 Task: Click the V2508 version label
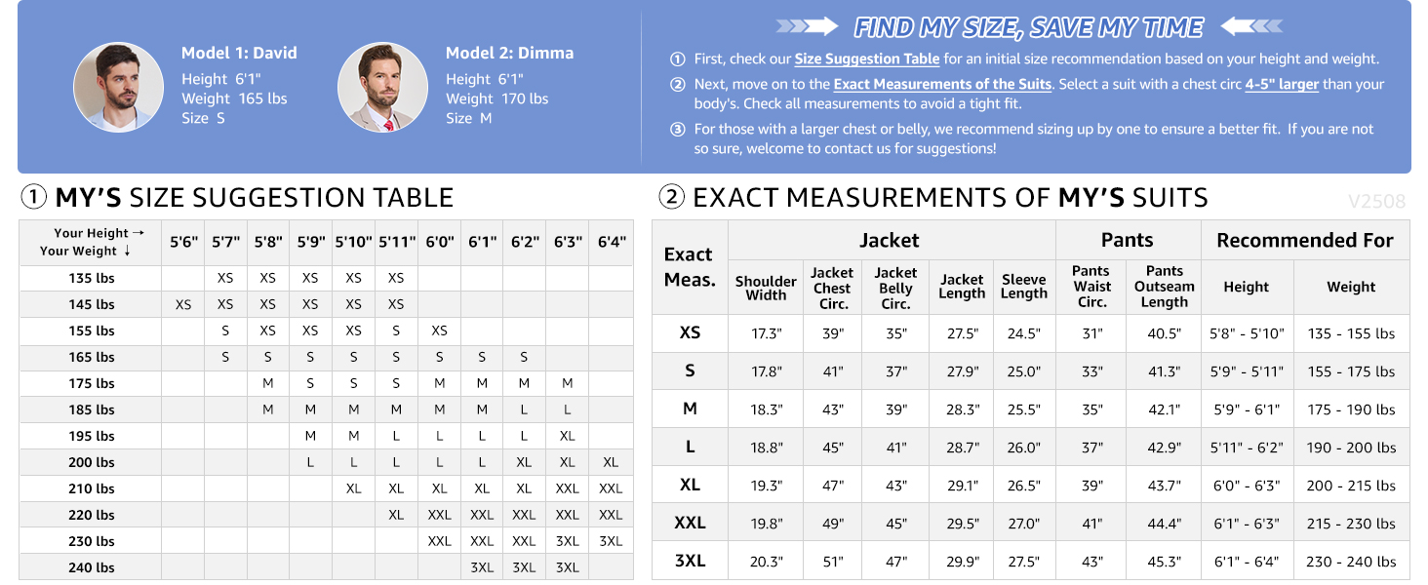(x=1376, y=202)
